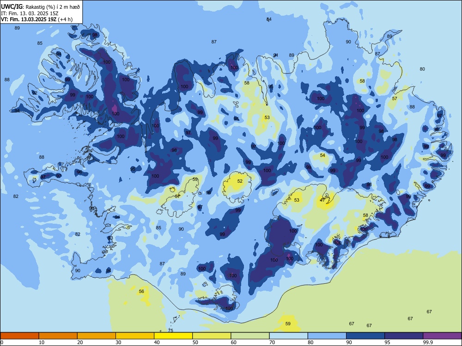Click the 0–10 dark orange legend swatch
462x346 pixels.
point(19,336)
